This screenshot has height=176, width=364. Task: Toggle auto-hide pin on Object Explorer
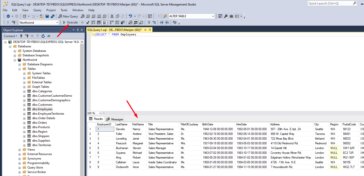pyautogui.click(x=78, y=30)
